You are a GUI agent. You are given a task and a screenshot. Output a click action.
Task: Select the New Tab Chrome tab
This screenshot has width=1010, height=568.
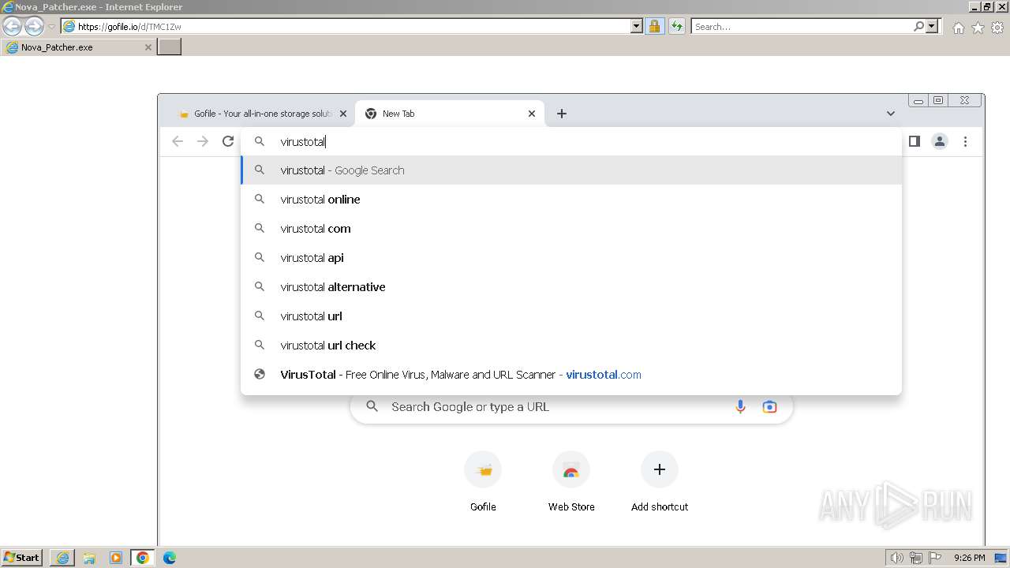450,114
